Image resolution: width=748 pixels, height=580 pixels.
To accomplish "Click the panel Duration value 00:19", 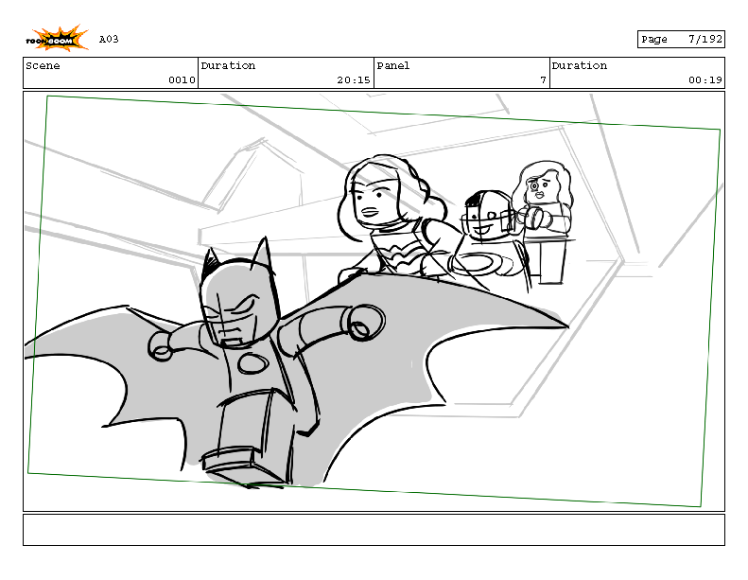I will (705, 80).
